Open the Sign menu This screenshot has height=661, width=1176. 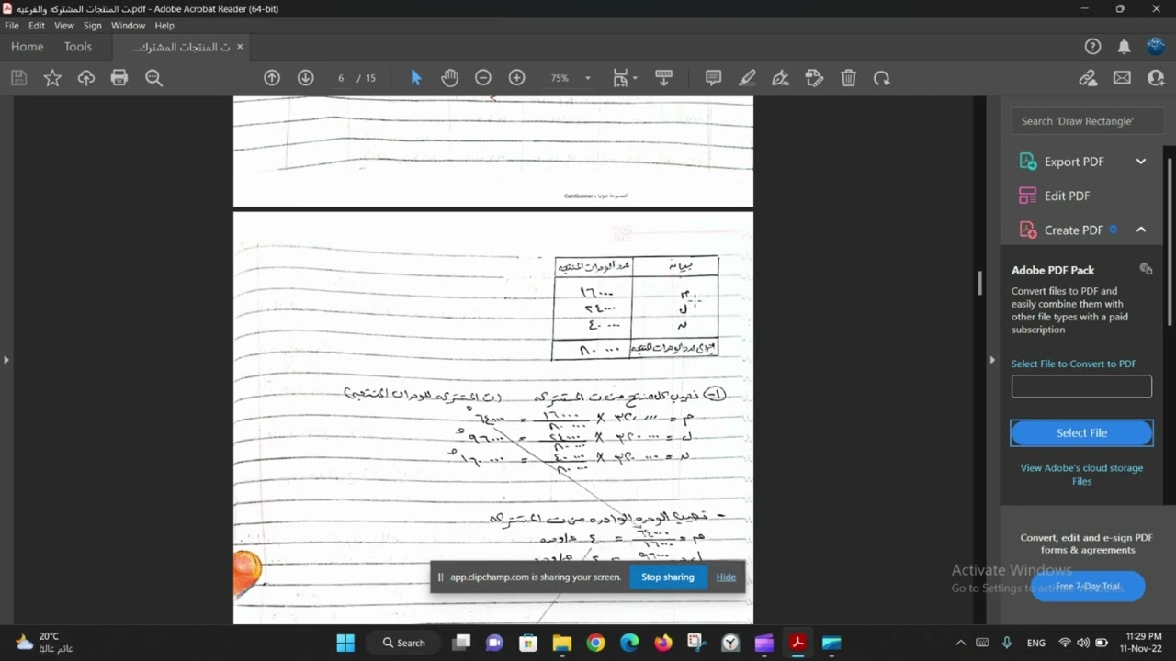[93, 26]
